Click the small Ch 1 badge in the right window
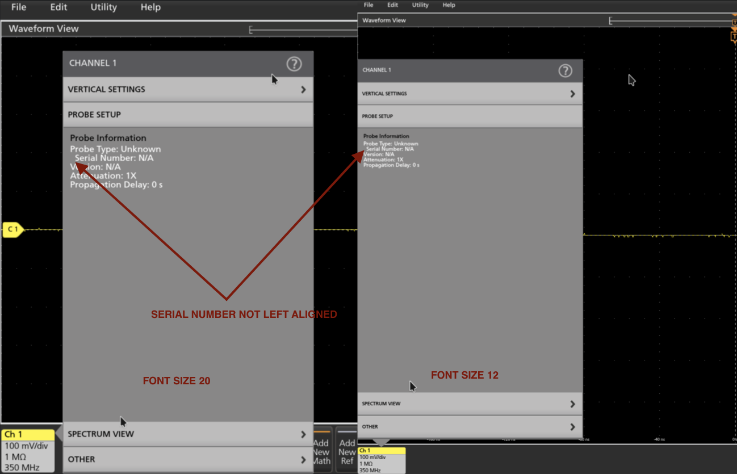Screen dimensions: 737x474 [382, 460]
